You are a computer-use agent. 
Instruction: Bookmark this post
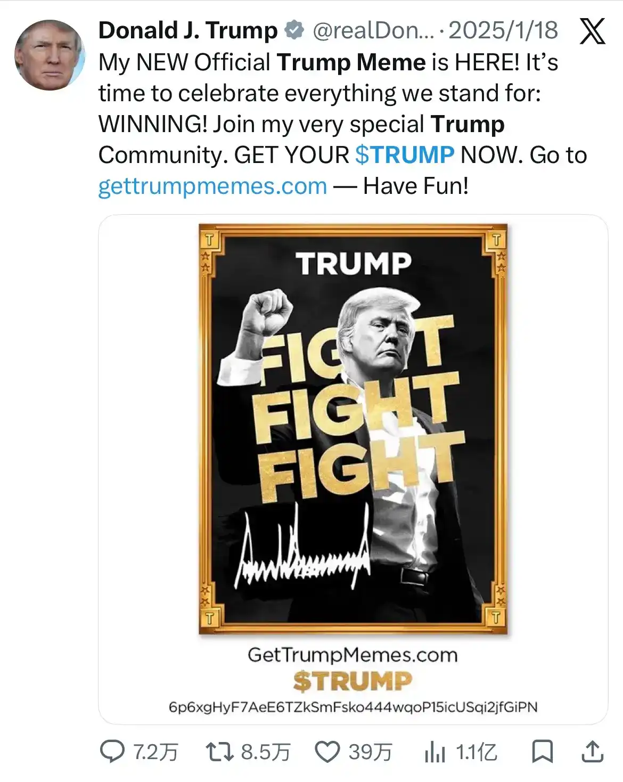point(543,752)
